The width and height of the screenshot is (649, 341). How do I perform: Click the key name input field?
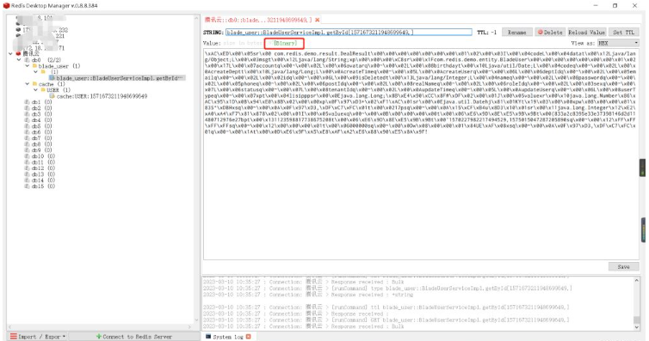(349, 32)
